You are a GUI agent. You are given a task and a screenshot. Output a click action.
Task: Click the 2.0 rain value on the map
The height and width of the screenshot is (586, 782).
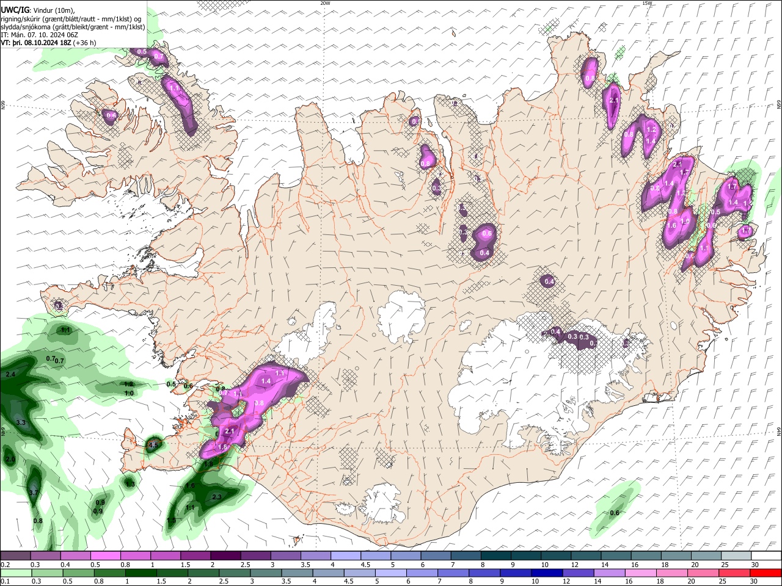(x=10, y=459)
